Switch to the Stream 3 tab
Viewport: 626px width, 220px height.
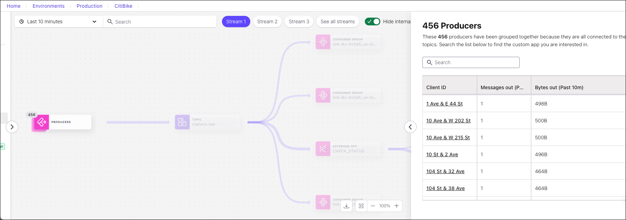pos(299,22)
